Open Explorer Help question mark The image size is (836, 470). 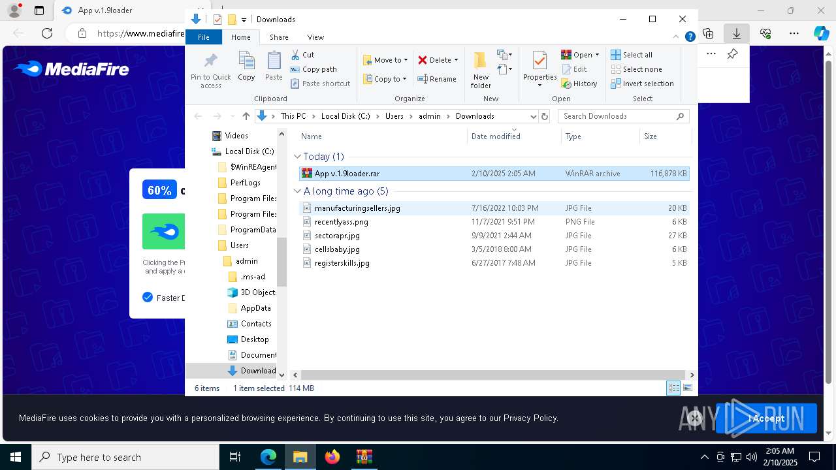[690, 37]
